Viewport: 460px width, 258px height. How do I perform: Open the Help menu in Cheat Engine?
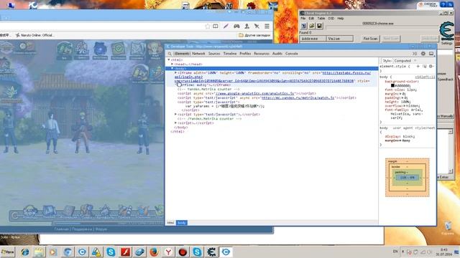pos(340,19)
